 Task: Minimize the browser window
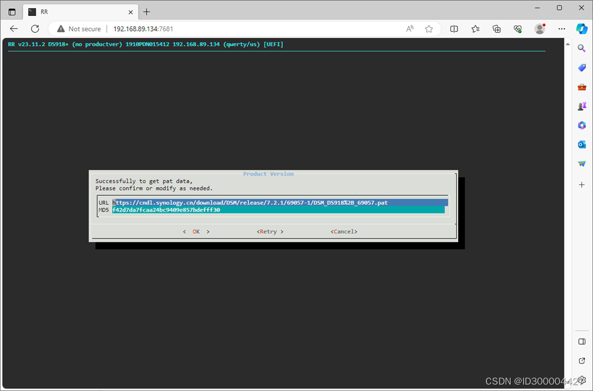click(537, 8)
